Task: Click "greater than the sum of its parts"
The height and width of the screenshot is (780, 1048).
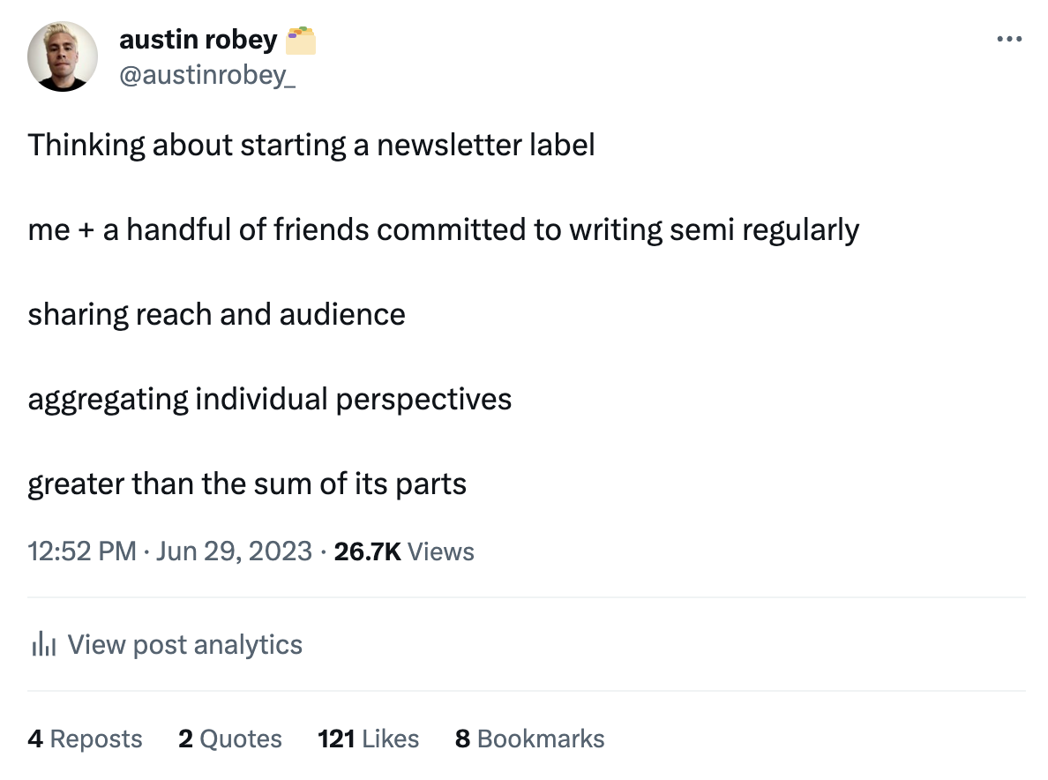Action: click(x=247, y=484)
